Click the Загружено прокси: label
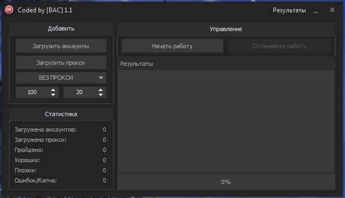Viewport: 345px width, 198px height. point(41,140)
